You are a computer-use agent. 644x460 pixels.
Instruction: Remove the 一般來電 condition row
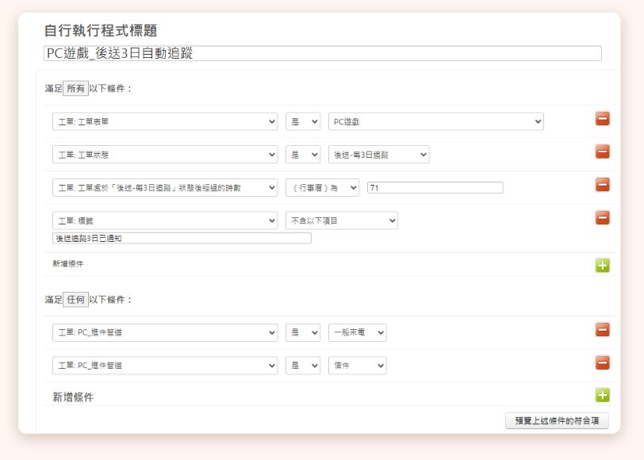pos(603,330)
